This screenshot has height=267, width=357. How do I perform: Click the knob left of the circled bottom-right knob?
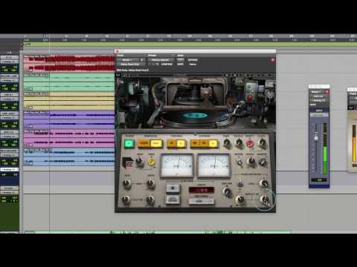click(239, 200)
